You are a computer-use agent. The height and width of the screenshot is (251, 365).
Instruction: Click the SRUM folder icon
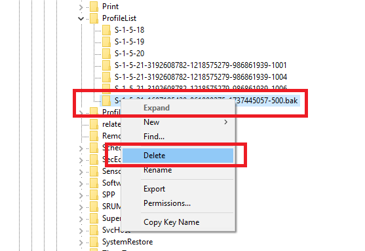tap(94, 207)
